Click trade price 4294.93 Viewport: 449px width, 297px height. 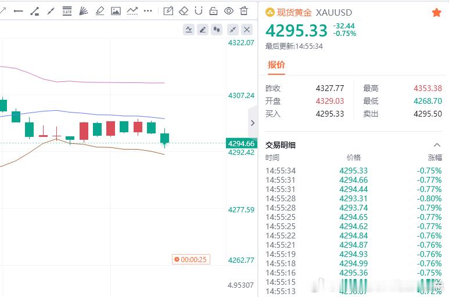[353, 255]
